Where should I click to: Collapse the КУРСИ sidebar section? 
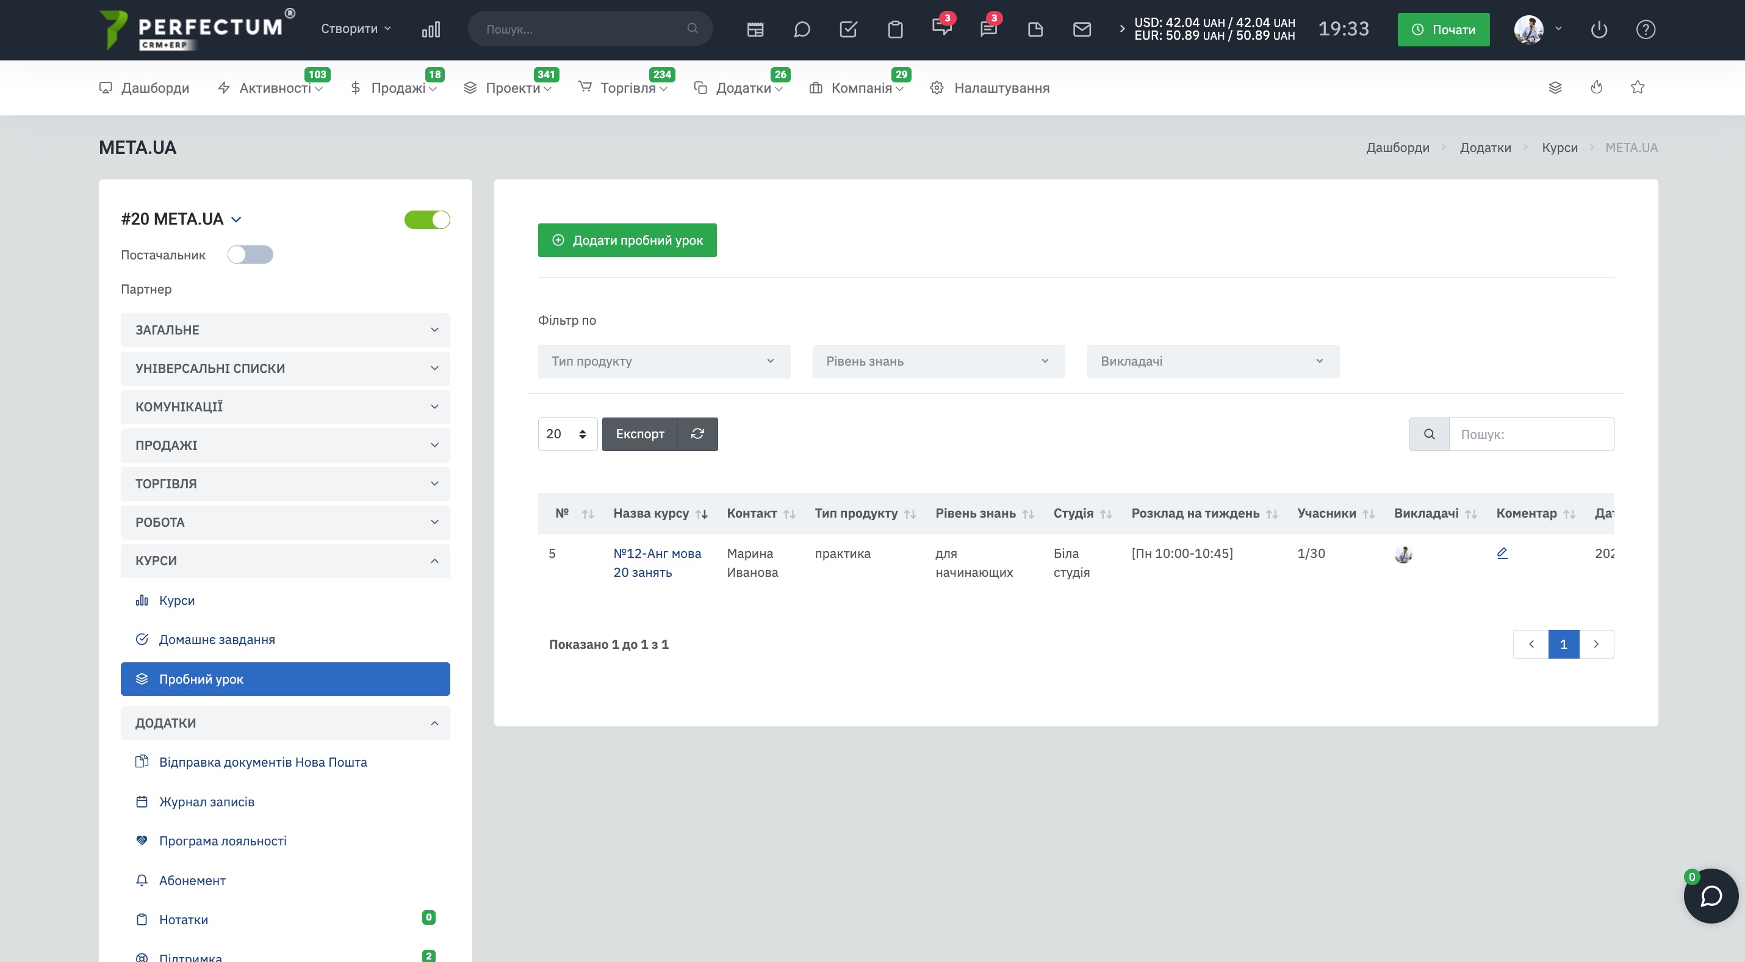pos(285,561)
